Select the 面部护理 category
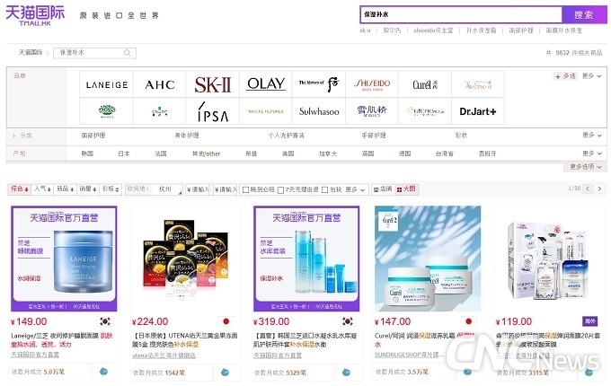Viewport: 611px width, 386px height. [93, 136]
